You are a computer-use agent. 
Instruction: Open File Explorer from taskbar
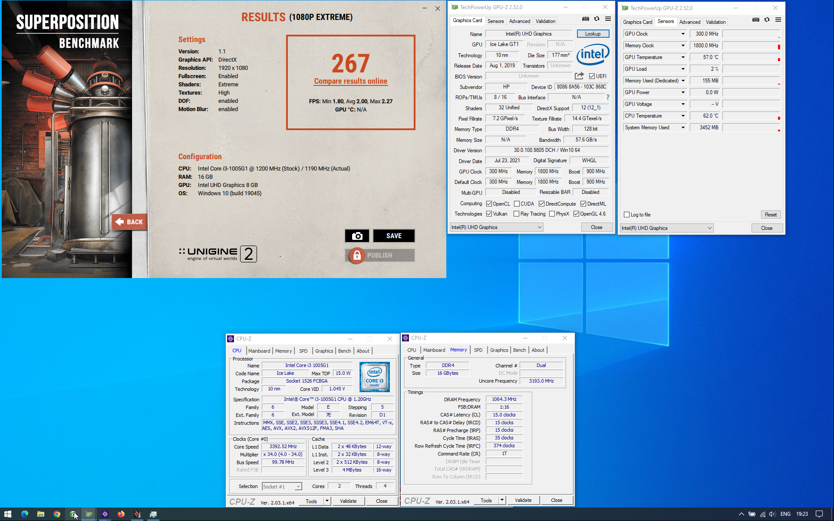pos(41,514)
